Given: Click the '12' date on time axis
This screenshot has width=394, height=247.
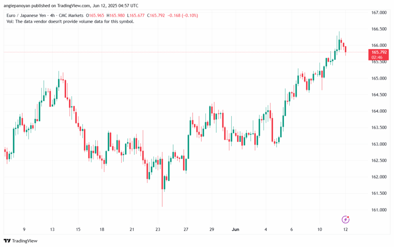Looking at the screenshot, I should coord(346,230).
